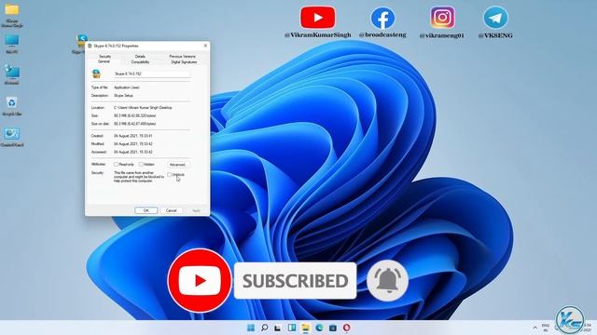Click the "Application (.exe)" type of file value
Viewport: 597px width, 335px height.
coord(127,87)
